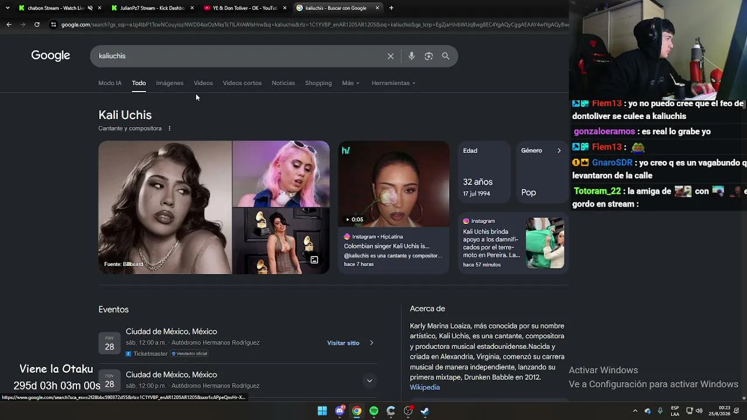
Task: Click Visitar sitio for the first event
Action: point(343,343)
